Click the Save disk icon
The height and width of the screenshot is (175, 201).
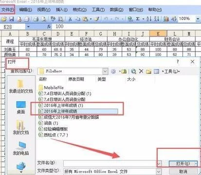[x=11, y=19]
